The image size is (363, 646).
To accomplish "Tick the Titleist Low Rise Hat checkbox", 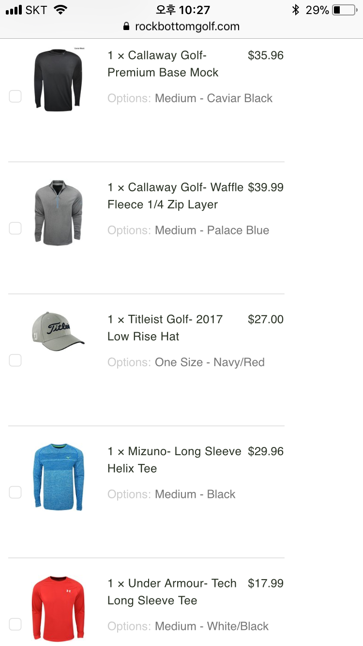I will [x=15, y=360].
